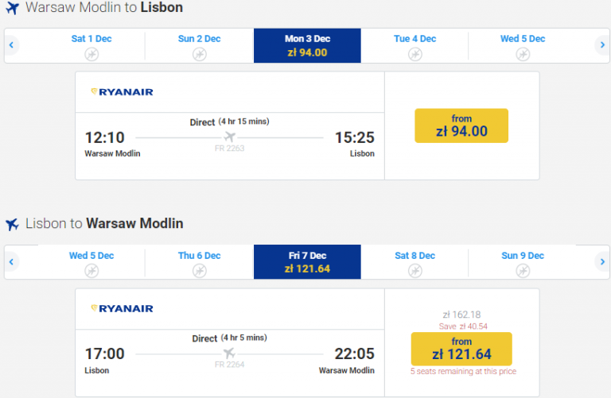The image size is (611, 398).
Task: Show later return dates with right arrow
Action: point(602,261)
